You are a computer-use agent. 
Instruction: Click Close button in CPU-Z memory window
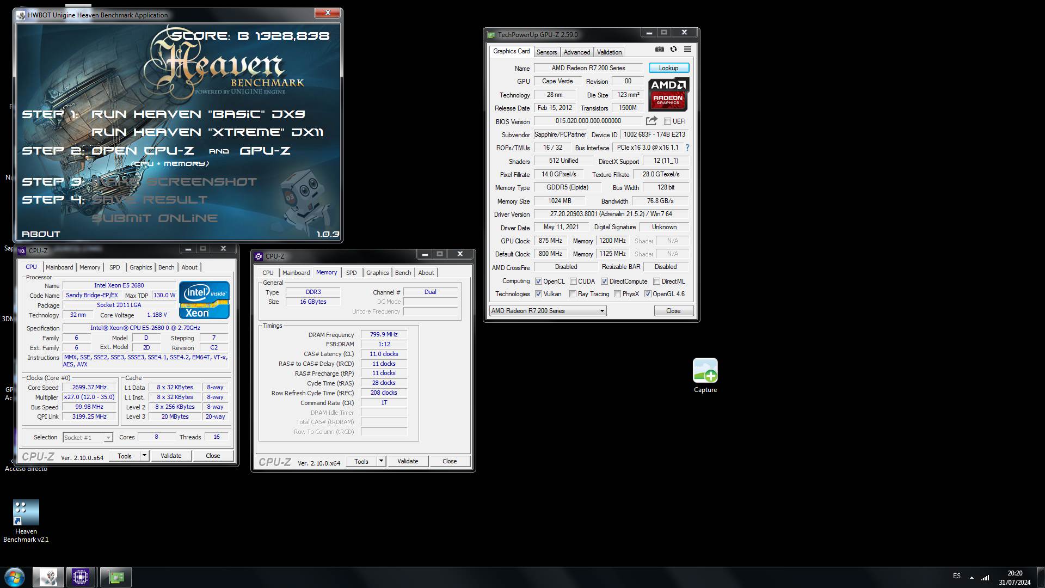click(450, 461)
